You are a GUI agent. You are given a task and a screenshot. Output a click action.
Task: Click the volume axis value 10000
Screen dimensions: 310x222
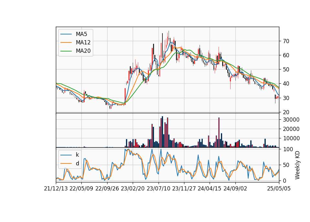(x=291, y=138)
